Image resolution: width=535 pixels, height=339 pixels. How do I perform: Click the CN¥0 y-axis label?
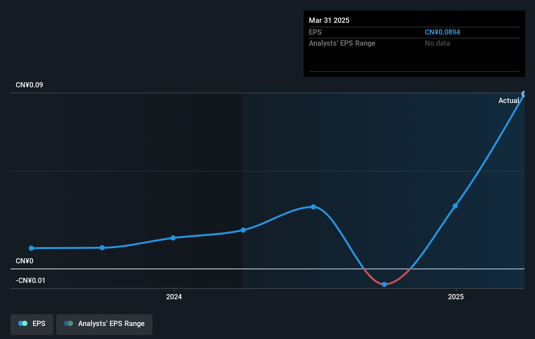[x=24, y=261]
